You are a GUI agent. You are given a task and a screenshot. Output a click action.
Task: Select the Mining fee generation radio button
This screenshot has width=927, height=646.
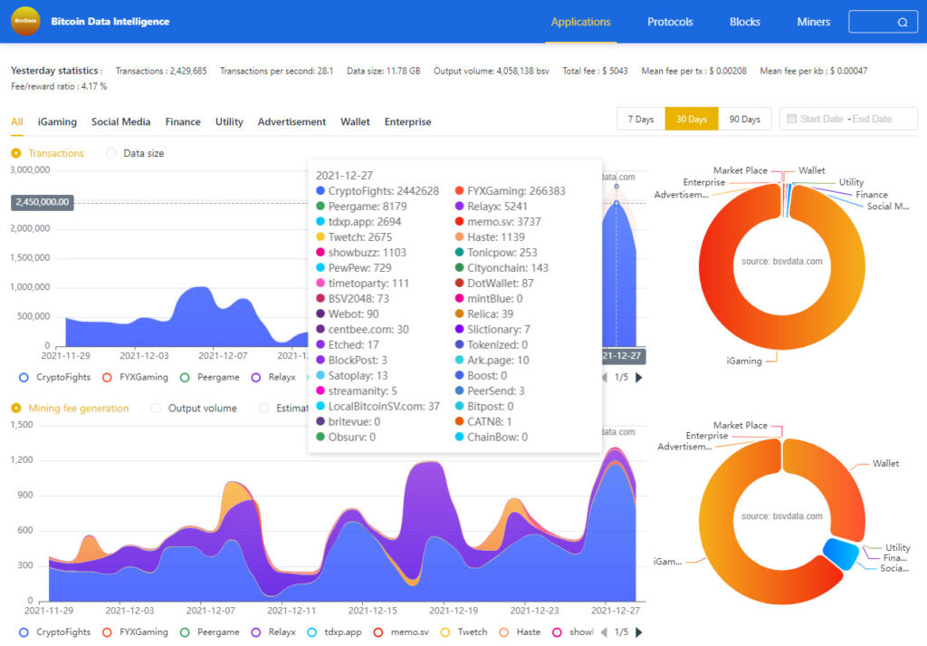[16, 409]
